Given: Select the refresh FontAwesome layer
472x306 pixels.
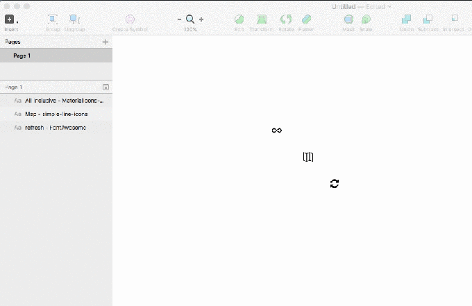Looking at the screenshot, I should [x=56, y=128].
